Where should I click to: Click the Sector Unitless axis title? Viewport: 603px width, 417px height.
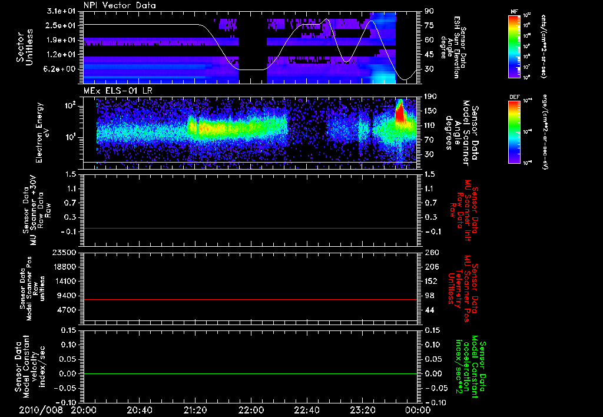pos(25,47)
